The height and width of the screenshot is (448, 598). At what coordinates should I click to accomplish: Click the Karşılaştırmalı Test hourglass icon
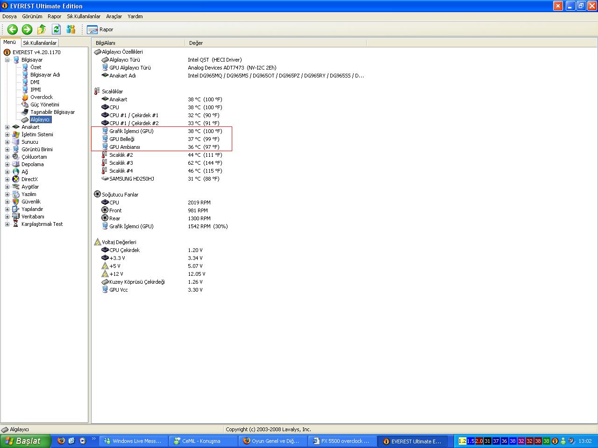[x=16, y=224]
